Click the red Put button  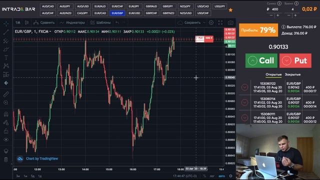295,60
